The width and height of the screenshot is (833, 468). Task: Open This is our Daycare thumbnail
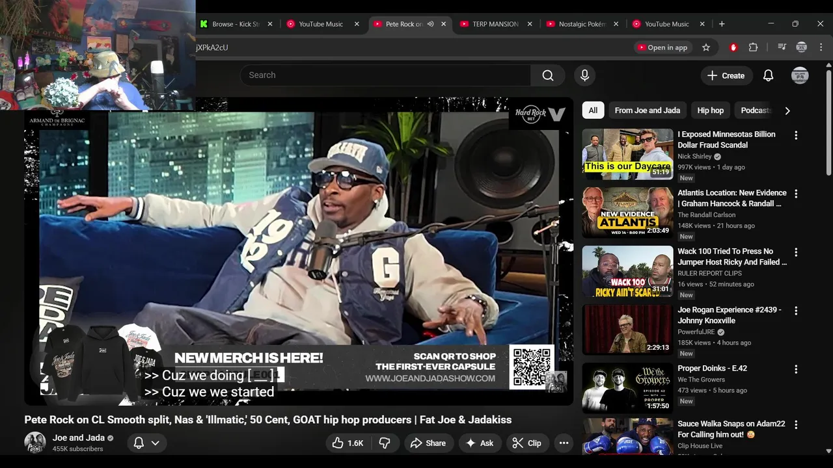pyautogui.click(x=627, y=154)
